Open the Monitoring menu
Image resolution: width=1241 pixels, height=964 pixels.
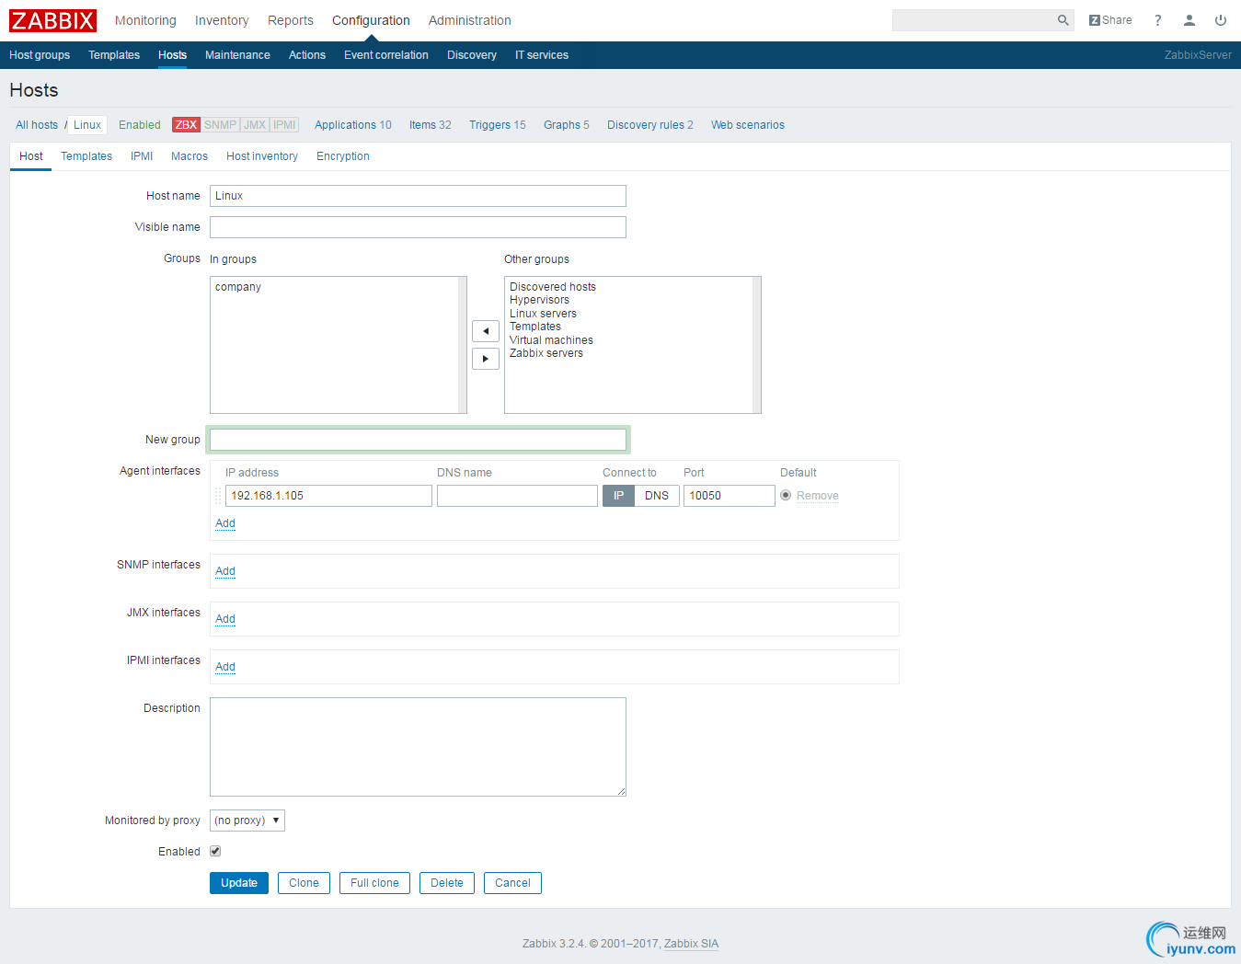pos(145,20)
